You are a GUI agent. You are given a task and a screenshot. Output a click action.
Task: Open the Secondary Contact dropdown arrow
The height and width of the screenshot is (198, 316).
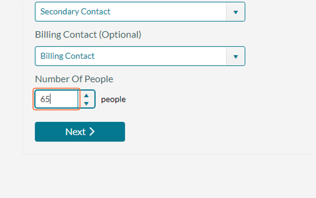236,12
